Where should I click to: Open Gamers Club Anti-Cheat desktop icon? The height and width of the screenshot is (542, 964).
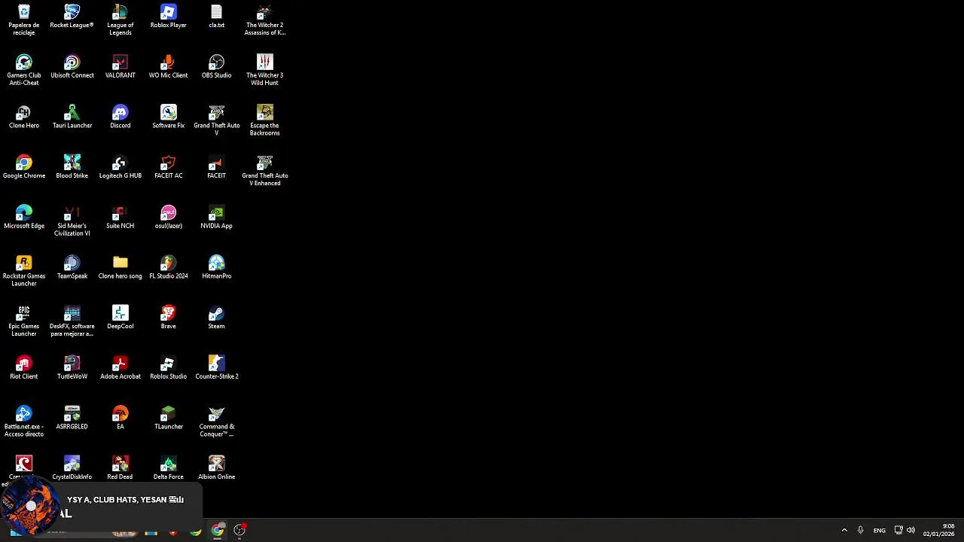[x=24, y=71]
